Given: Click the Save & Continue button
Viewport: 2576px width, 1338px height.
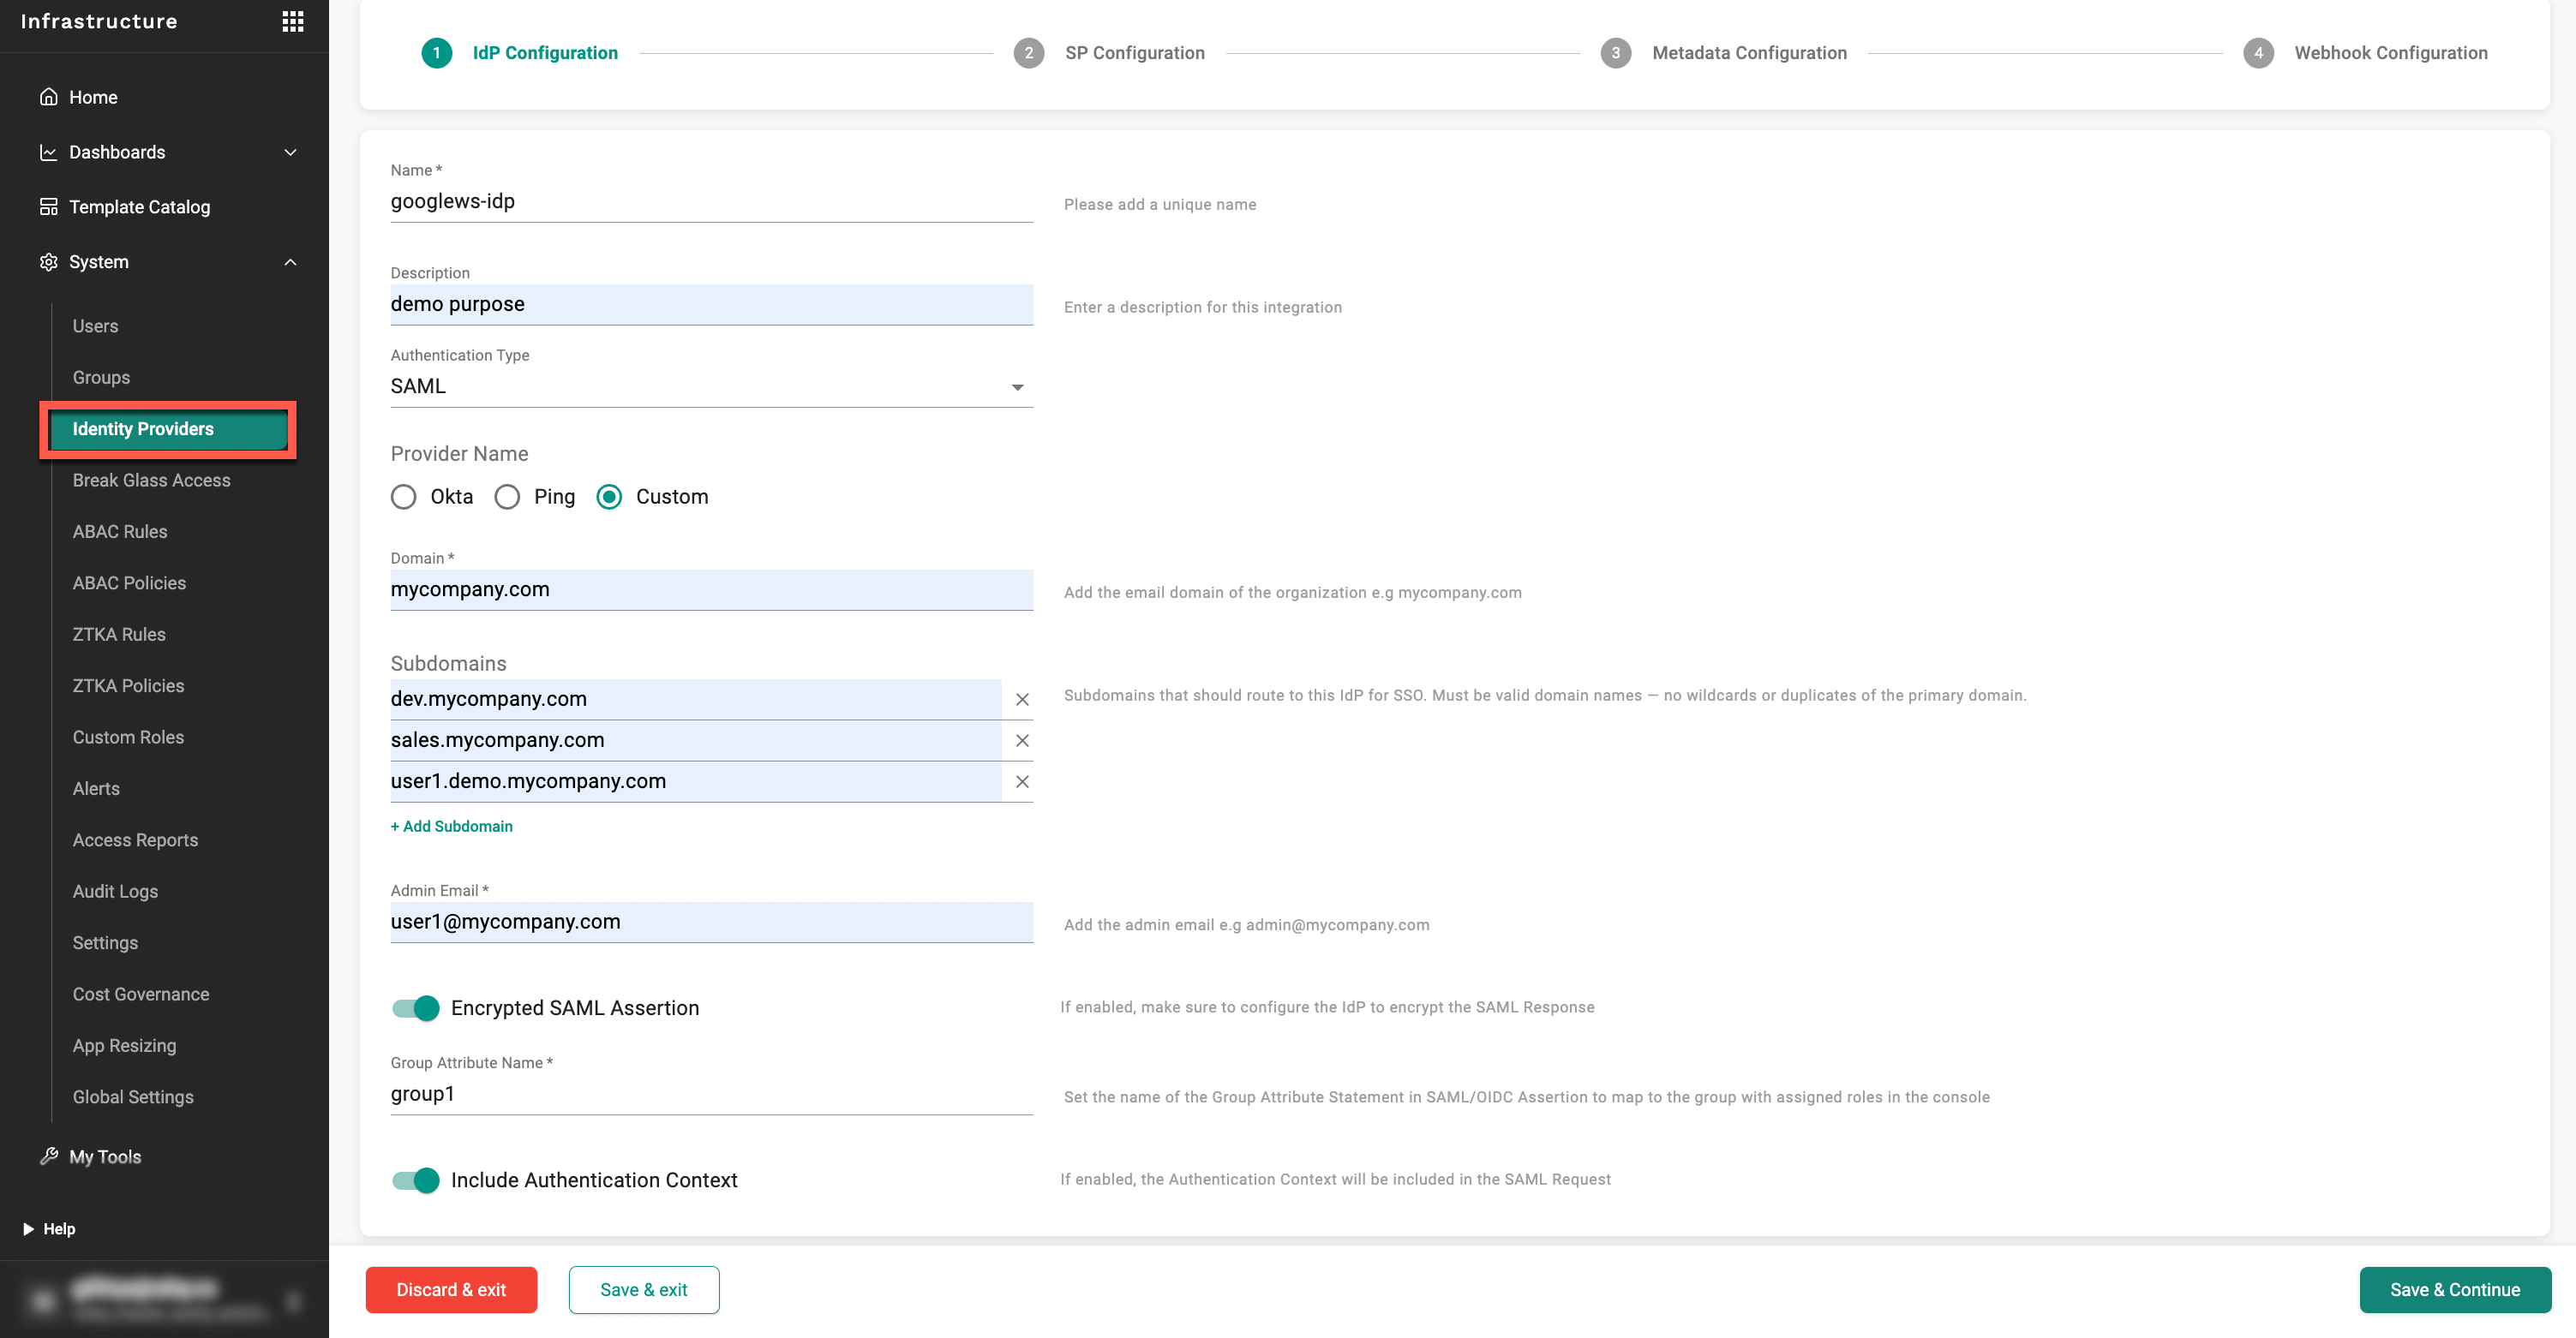Looking at the screenshot, I should [x=2455, y=1290].
